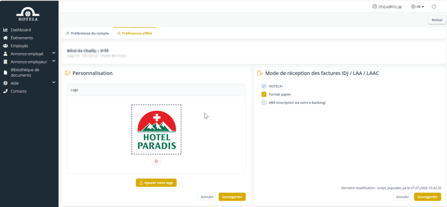The width and height of the screenshot is (447, 207).
Task: Open Contacts in sidebar
Action: tap(18, 91)
